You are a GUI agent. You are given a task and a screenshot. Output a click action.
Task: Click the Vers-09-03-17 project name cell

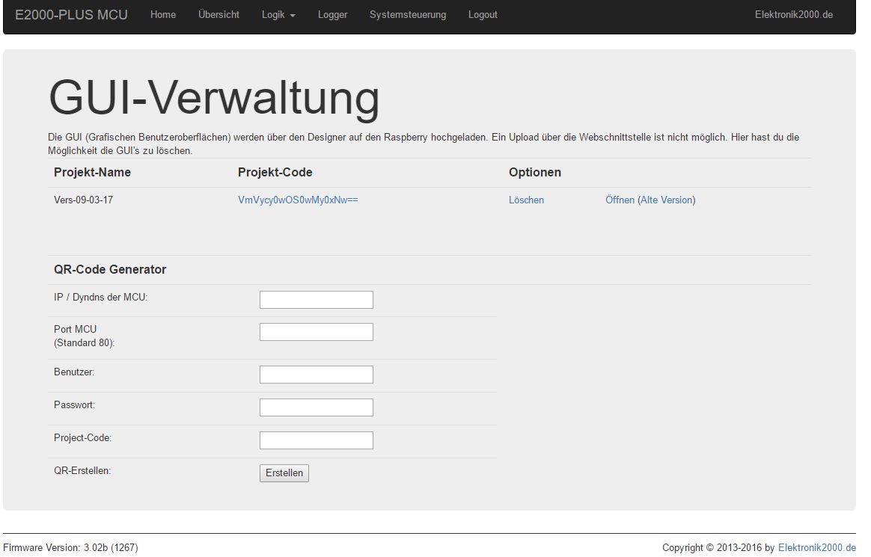tap(84, 200)
